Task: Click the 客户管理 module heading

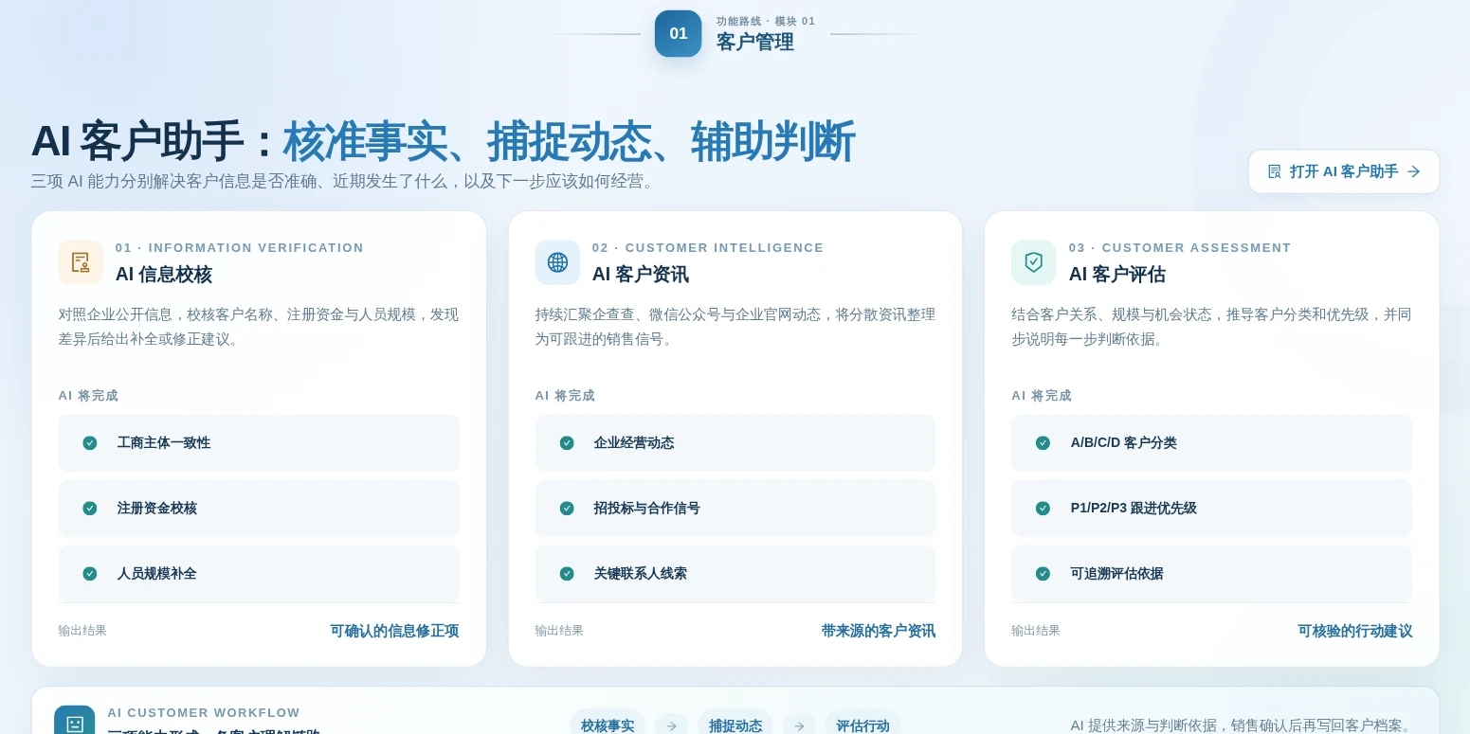Action: pyautogui.click(x=755, y=43)
